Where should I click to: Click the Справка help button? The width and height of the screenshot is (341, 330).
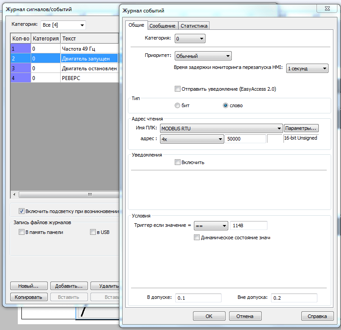pyautogui.click(x=317, y=316)
